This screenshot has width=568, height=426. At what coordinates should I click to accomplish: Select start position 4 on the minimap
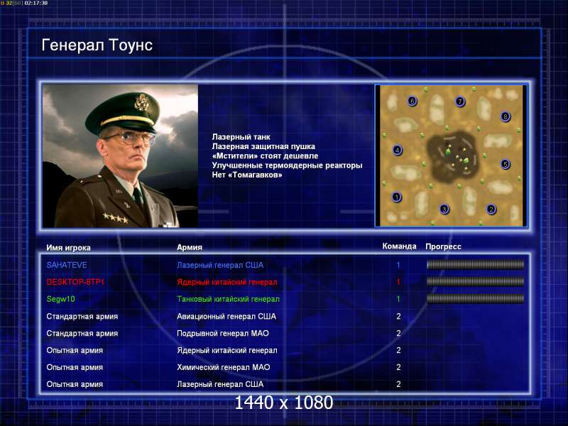click(398, 150)
